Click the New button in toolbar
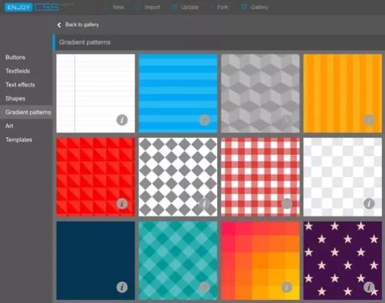 (118, 7)
